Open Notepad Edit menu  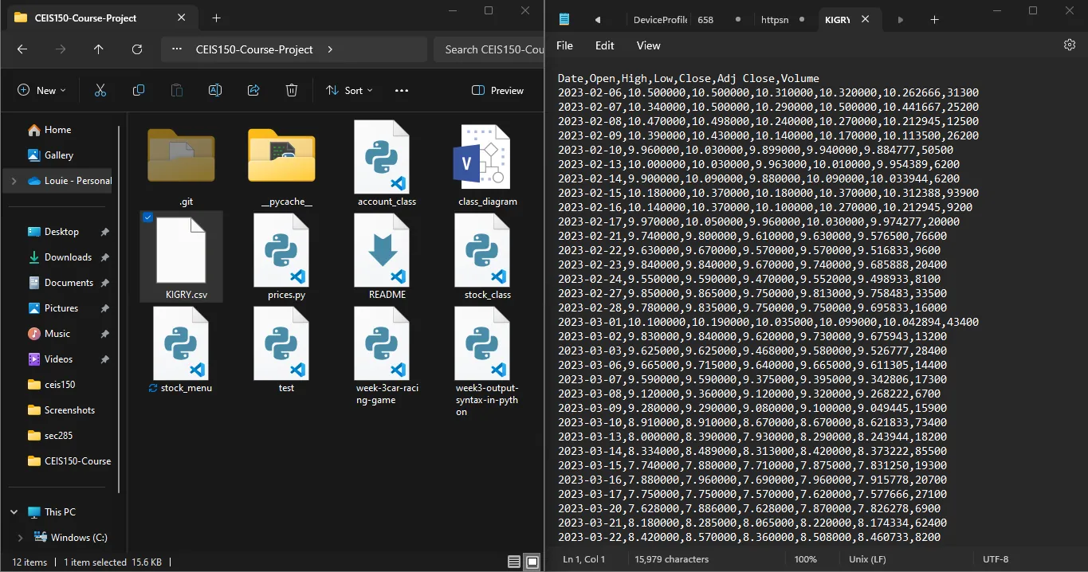605,45
